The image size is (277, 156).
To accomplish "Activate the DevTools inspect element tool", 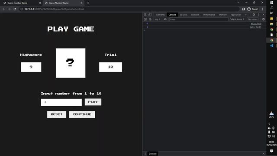I will click(x=145, y=15).
